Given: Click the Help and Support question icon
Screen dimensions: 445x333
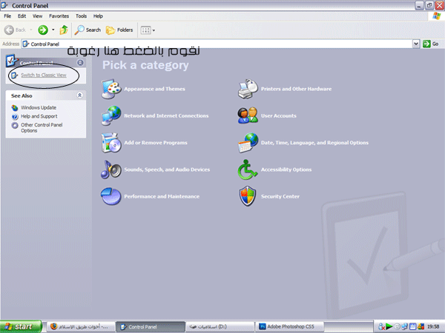Looking at the screenshot, I should [x=15, y=116].
